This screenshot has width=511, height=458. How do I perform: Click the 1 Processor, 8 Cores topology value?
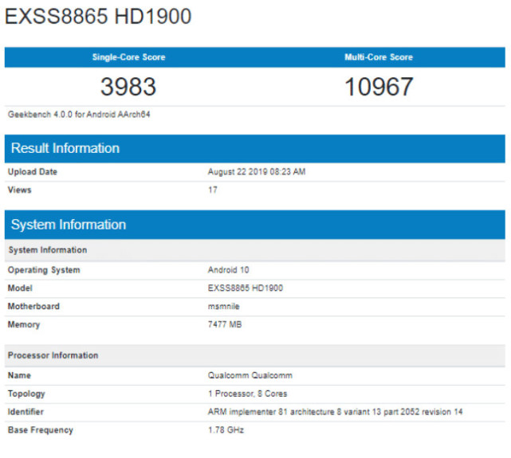[x=248, y=393]
